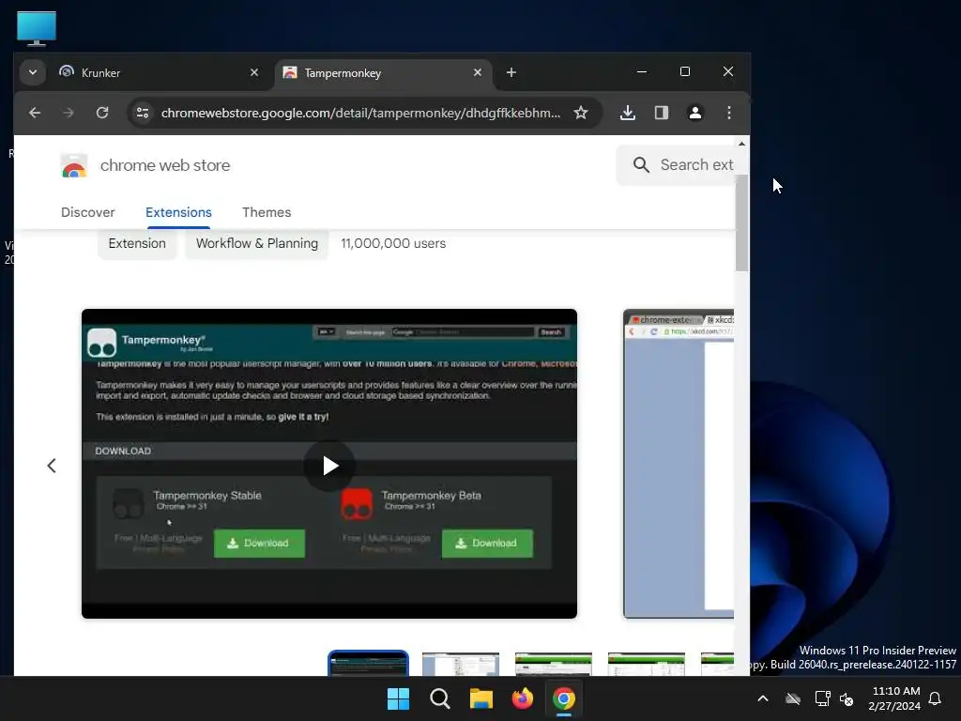The image size is (961, 721).
Task: Click the Extension category chip
Action: pos(137,243)
